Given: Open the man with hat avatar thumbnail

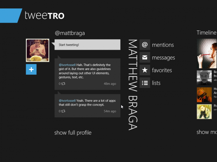Looking at the screenshot, I should coord(204,78).
